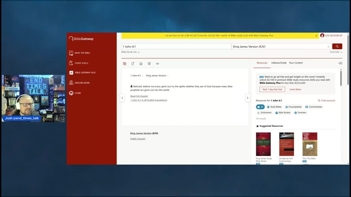Open the Font Size dropdown

[x=336, y=52]
